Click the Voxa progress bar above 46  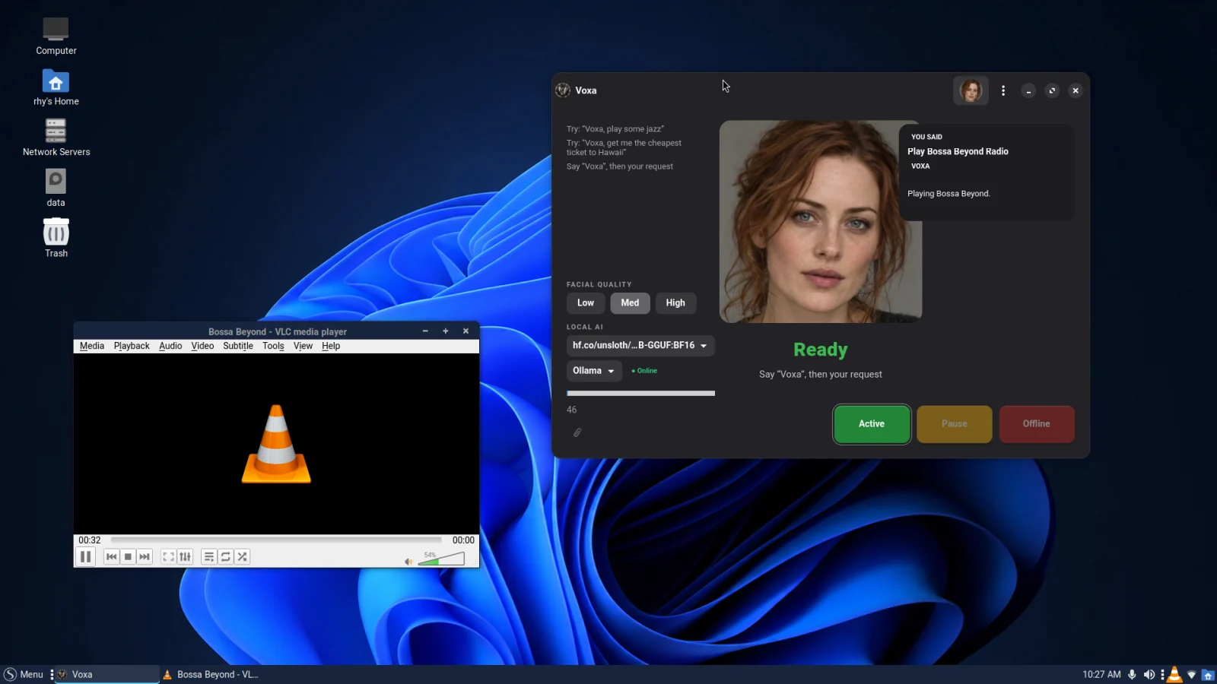[640, 394]
